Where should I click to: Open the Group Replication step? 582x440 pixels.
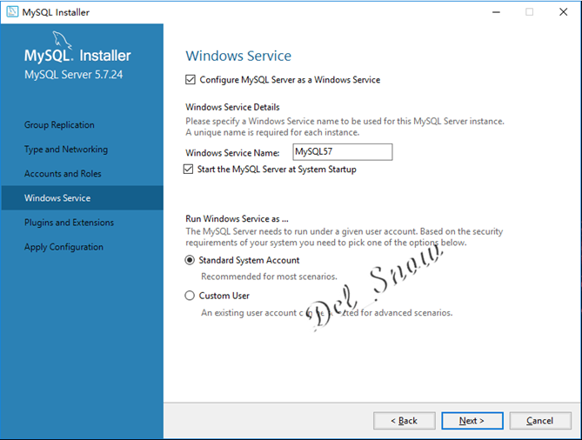click(59, 124)
